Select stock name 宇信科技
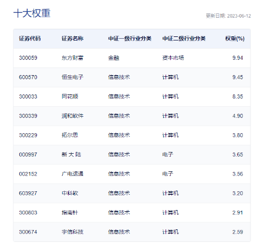This screenshot has height=247, width=257. coord(73,232)
